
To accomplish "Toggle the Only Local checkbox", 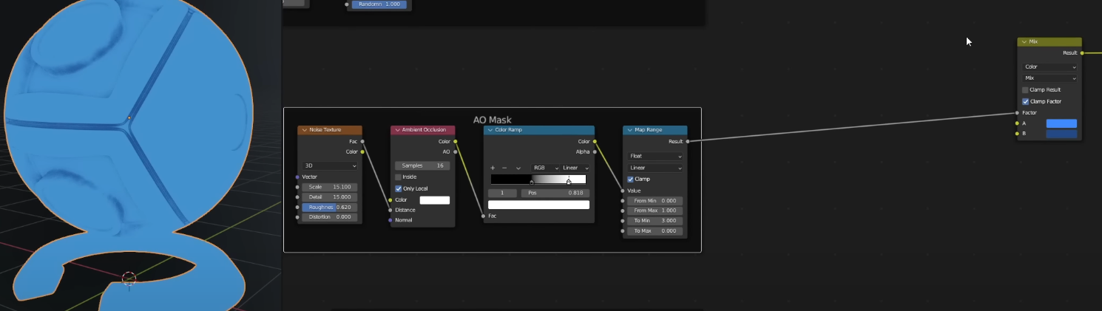I will click(x=399, y=188).
